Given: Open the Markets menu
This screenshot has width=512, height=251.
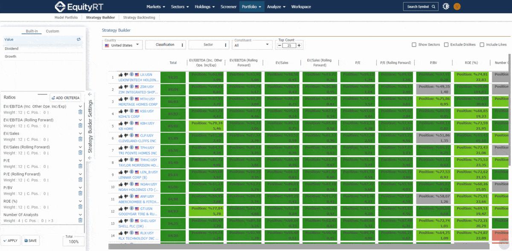Looking at the screenshot, I should tap(156, 7).
